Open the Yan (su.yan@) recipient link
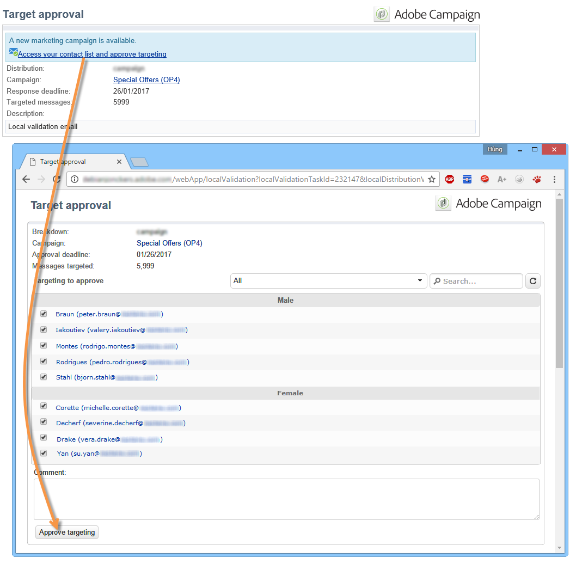The height and width of the screenshot is (563, 576). (100, 454)
